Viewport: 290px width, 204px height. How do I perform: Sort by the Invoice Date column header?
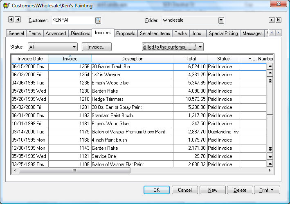click(x=30, y=59)
